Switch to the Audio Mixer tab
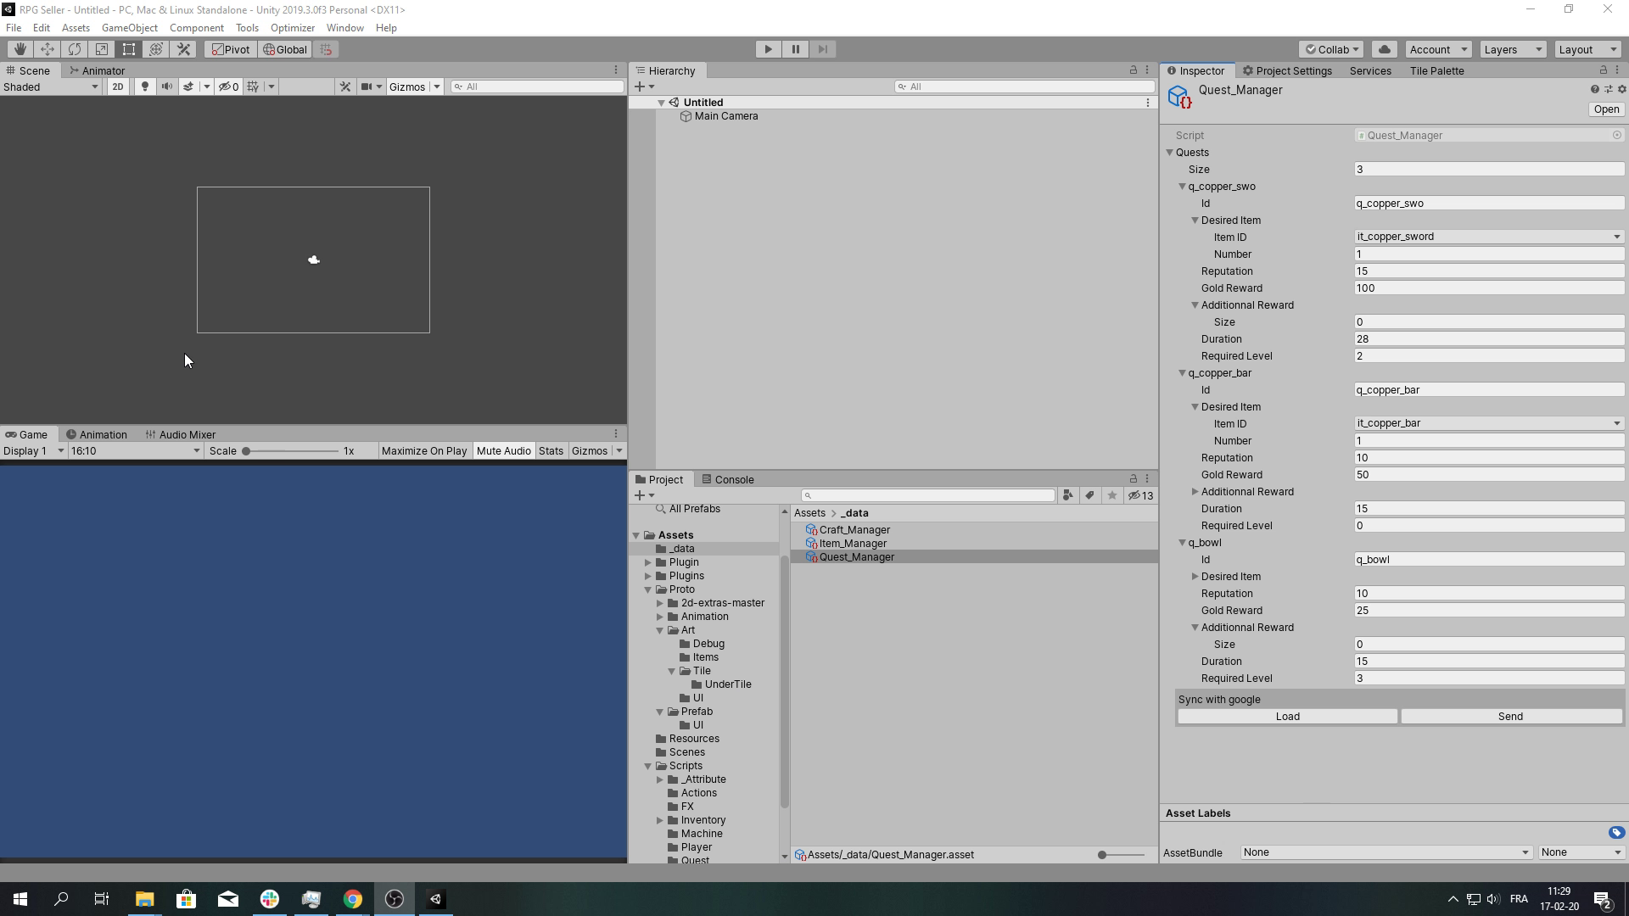Image resolution: width=1629 pixels, height=916 pixels. [x=180, y=434]
